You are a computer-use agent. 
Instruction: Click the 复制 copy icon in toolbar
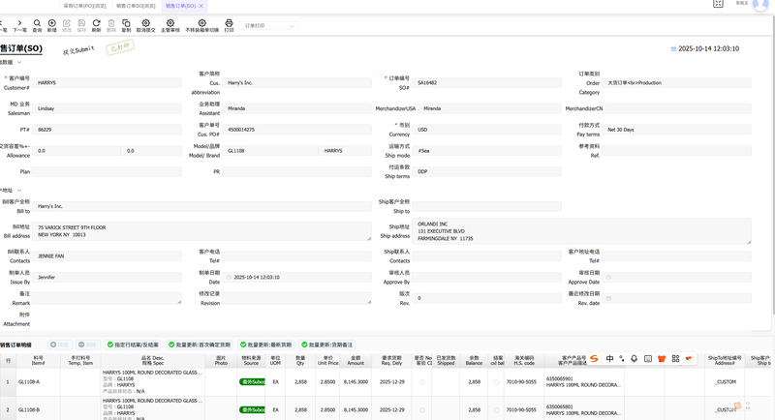pos(126,23)
